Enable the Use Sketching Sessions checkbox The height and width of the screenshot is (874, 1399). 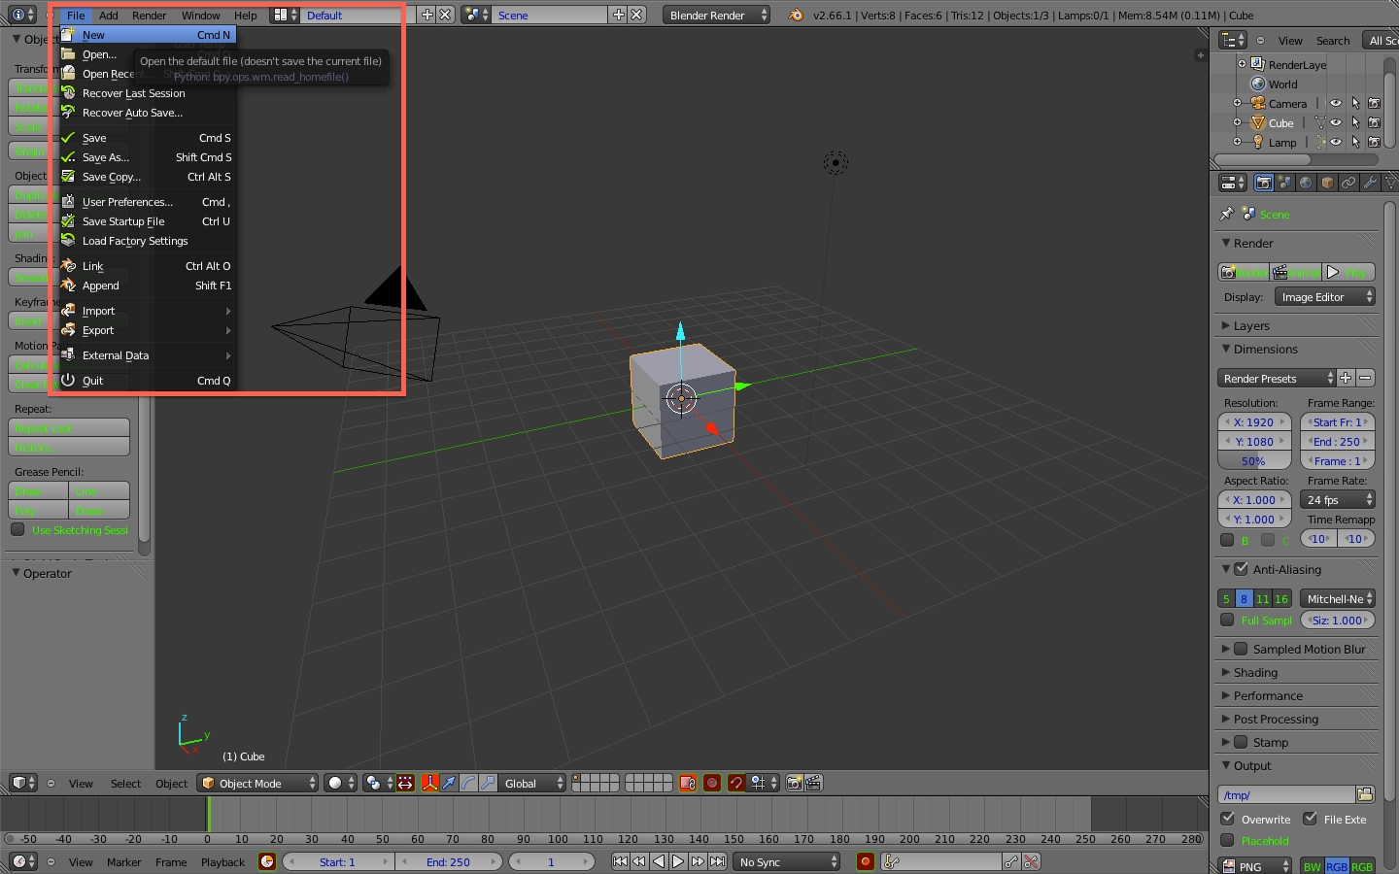pos(17,529)
